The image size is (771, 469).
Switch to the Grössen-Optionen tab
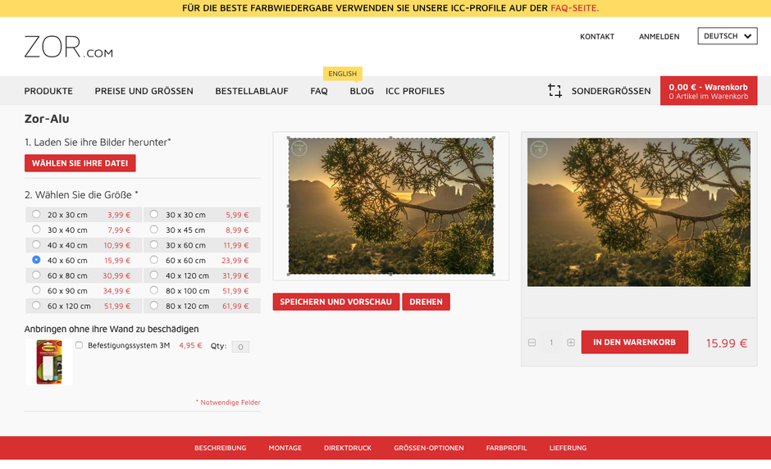[x=429, y=448]
